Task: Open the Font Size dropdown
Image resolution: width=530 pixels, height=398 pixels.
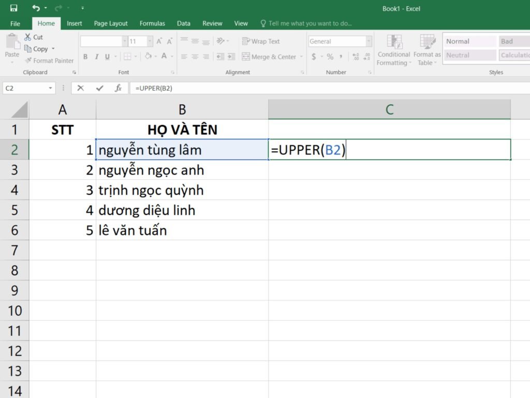Action: (x=150, y=41)
